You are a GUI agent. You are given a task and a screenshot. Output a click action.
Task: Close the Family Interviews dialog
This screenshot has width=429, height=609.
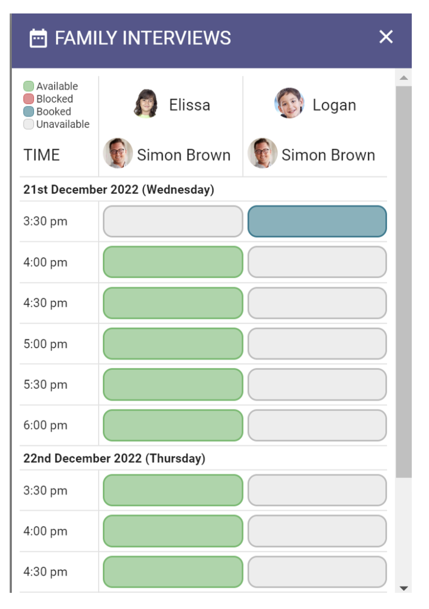pos(386,37)
